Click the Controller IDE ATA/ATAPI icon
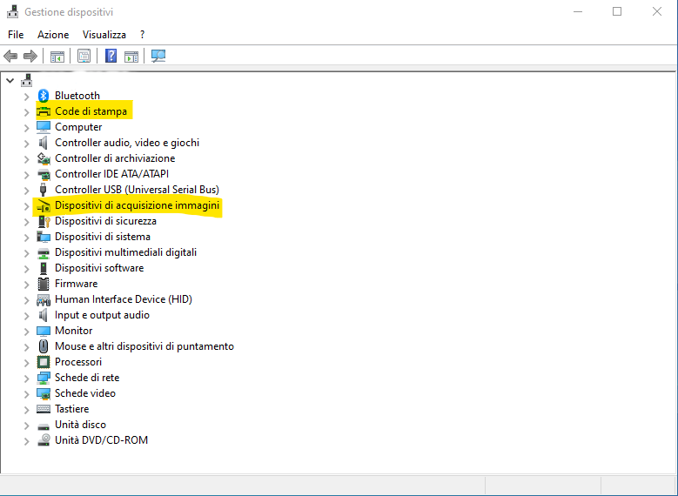The image size is (678, 496). point(44,174)
